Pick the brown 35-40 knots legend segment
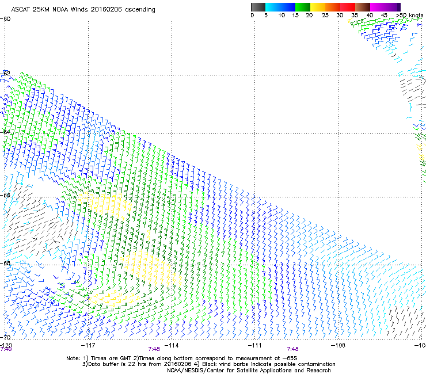 click(x=363, y=7)
